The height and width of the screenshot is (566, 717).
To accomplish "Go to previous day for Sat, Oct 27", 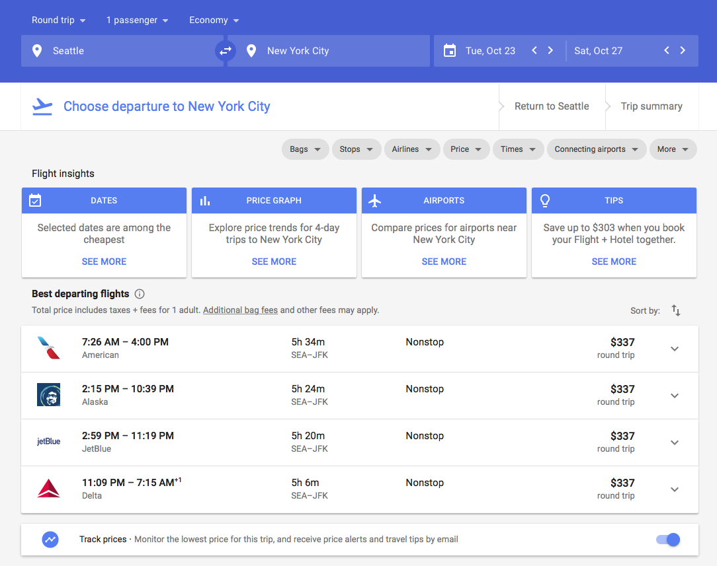I will tap(666, 50).
